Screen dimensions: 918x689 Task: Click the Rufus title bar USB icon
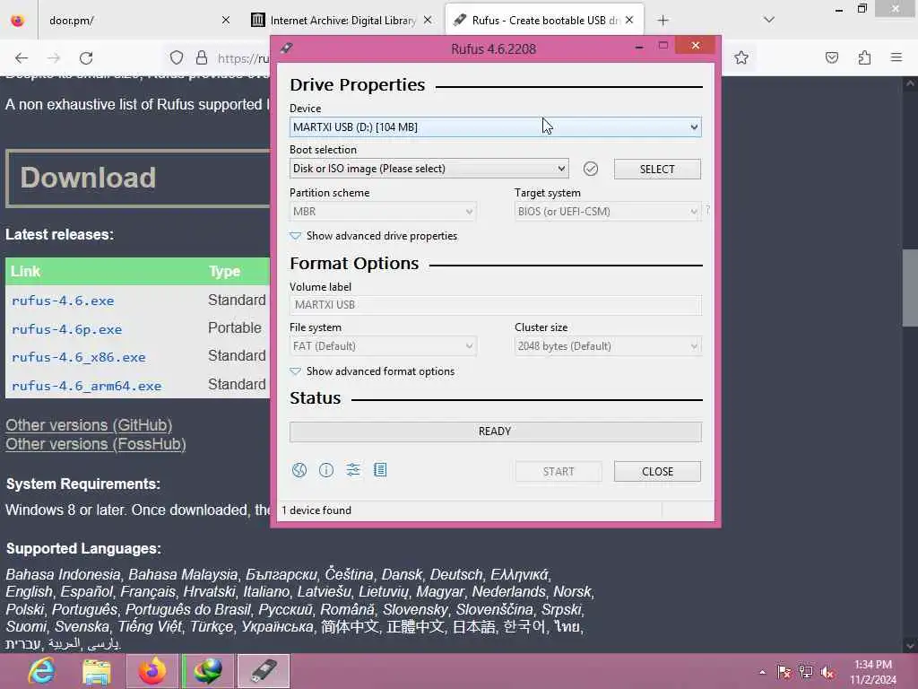(286, 48)
